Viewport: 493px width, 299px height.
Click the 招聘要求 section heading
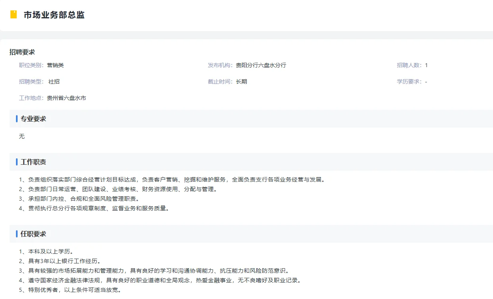pos(22,52)
